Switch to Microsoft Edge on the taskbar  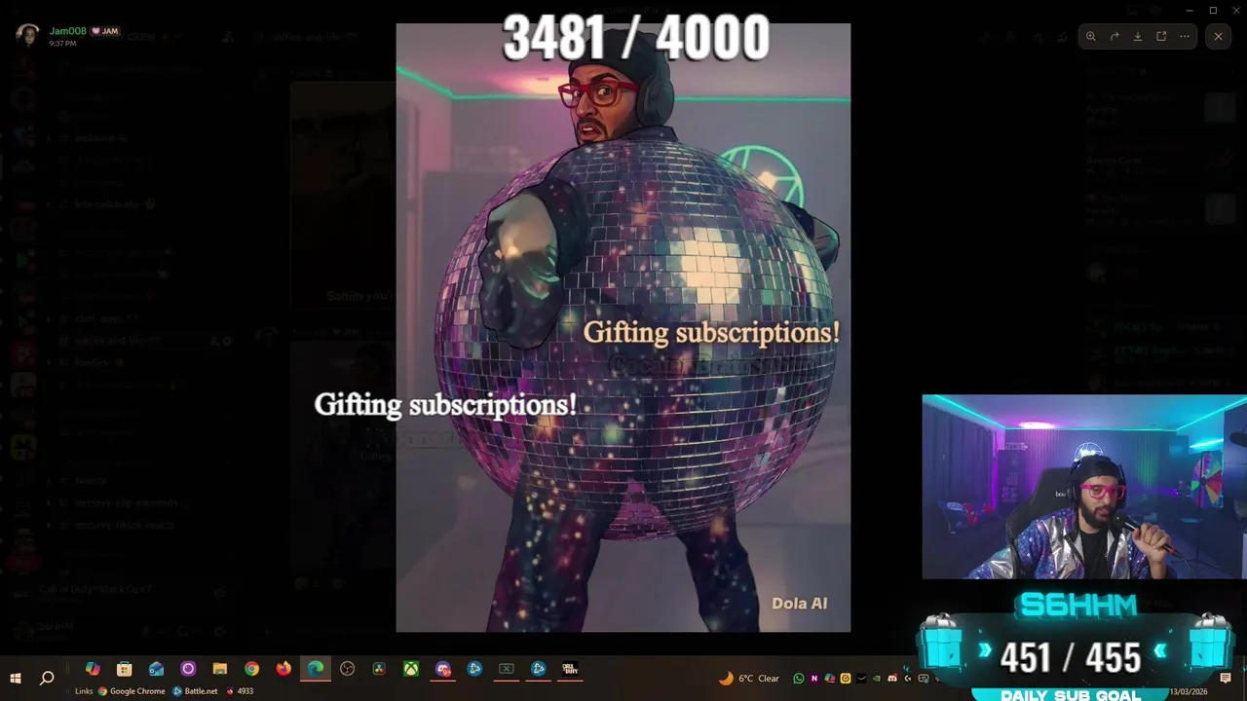tap(316, 669)
